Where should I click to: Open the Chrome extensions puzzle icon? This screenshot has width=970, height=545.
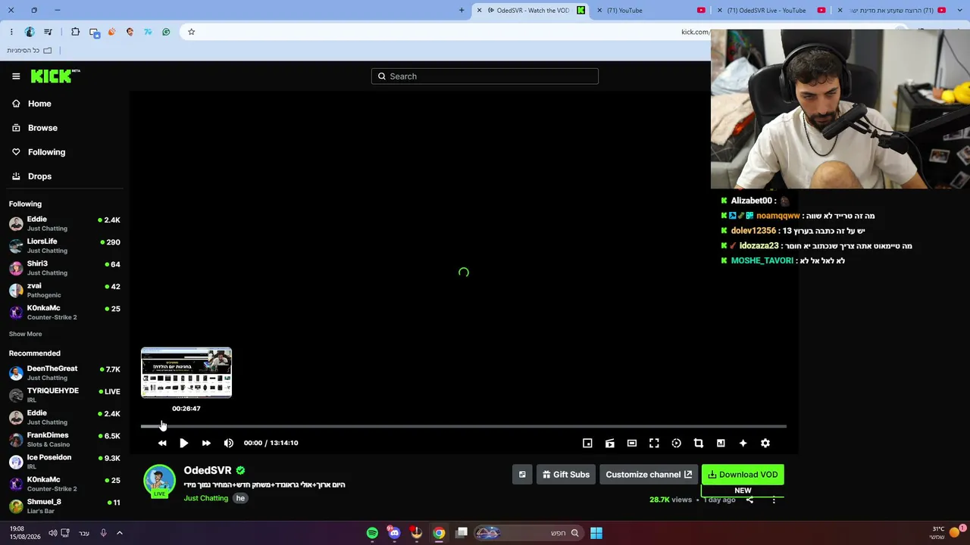point(75,32)
